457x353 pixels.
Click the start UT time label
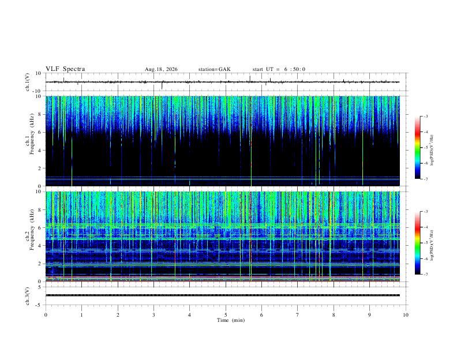[x=279, y=69]
